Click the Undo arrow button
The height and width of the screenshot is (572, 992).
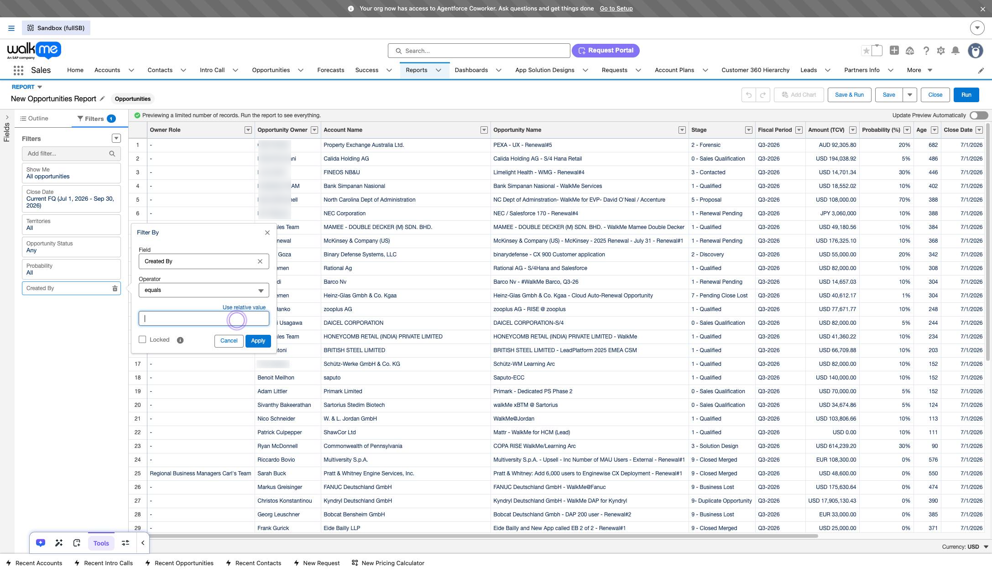pos(749,95)
